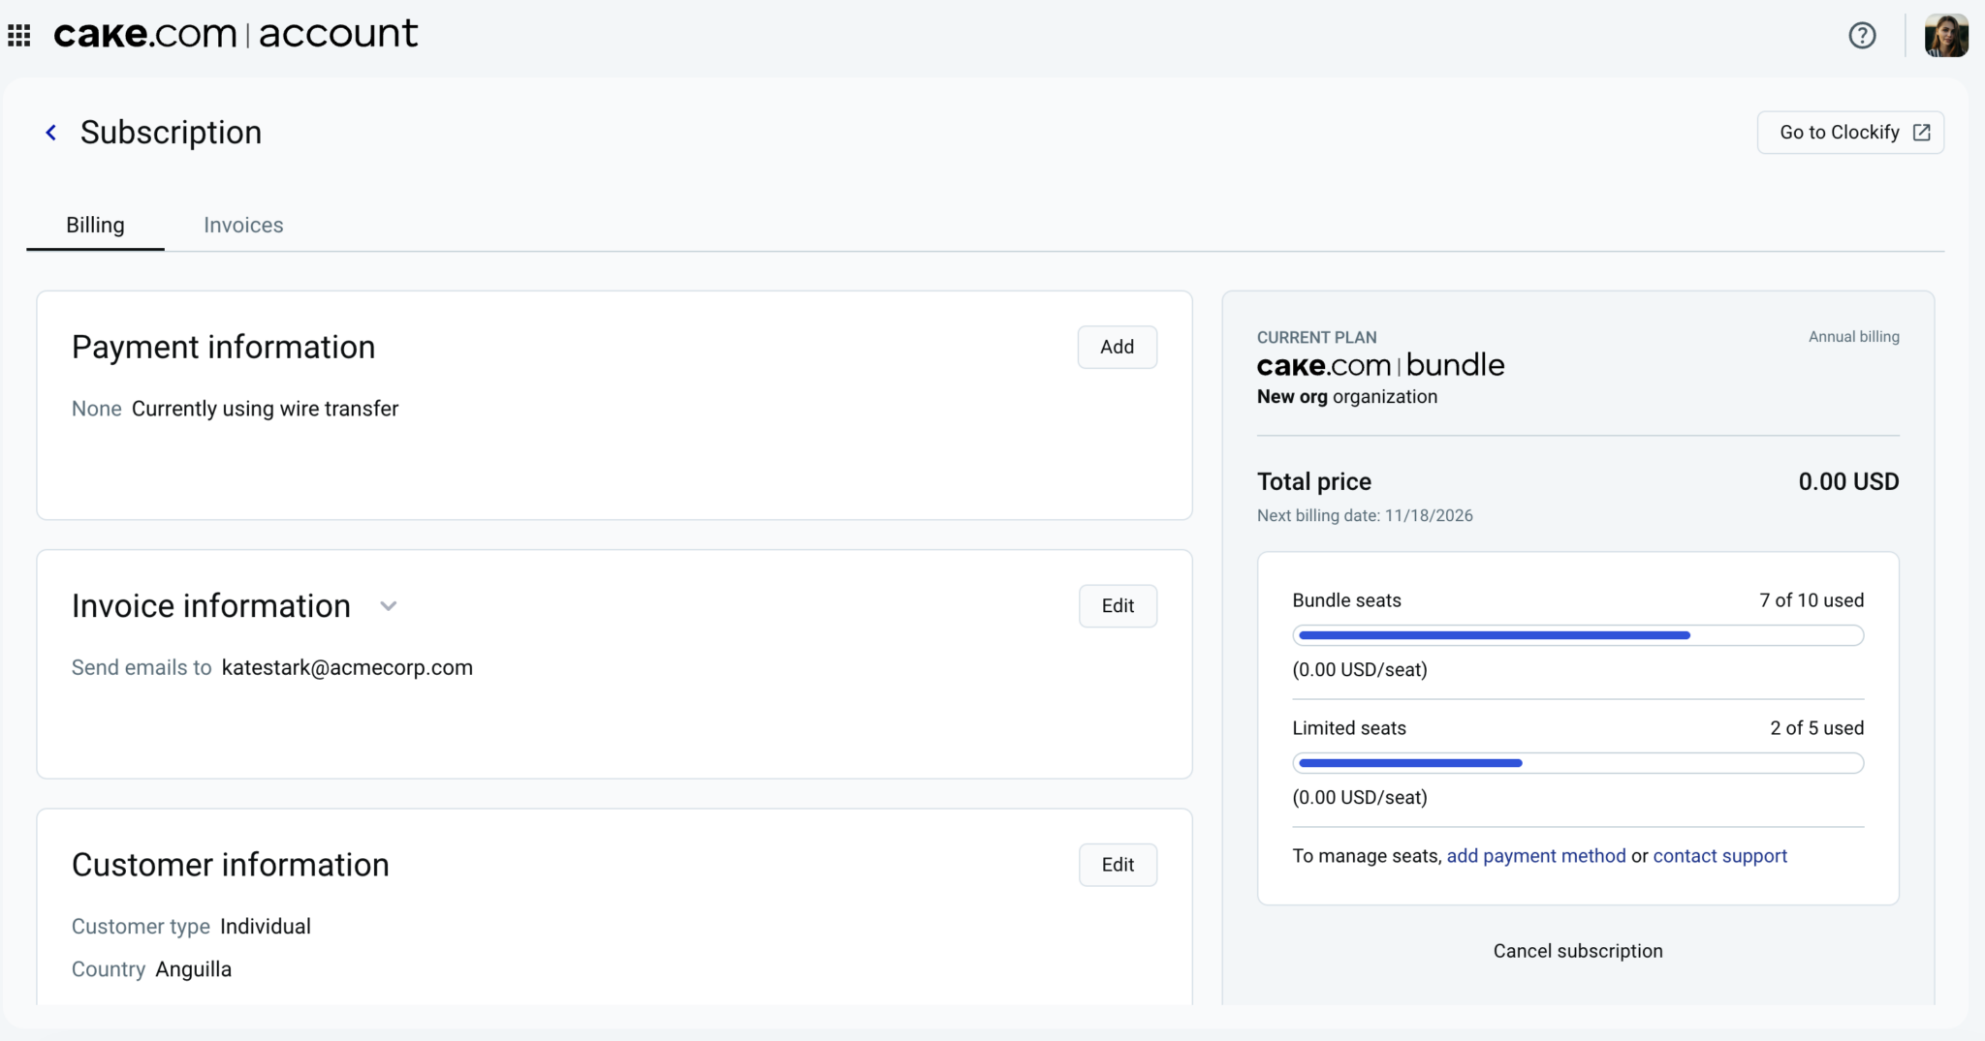This screenshot has width=1985, height=1041.
Task: Click the Limited seats progress bar
Action: (1578, 763)
